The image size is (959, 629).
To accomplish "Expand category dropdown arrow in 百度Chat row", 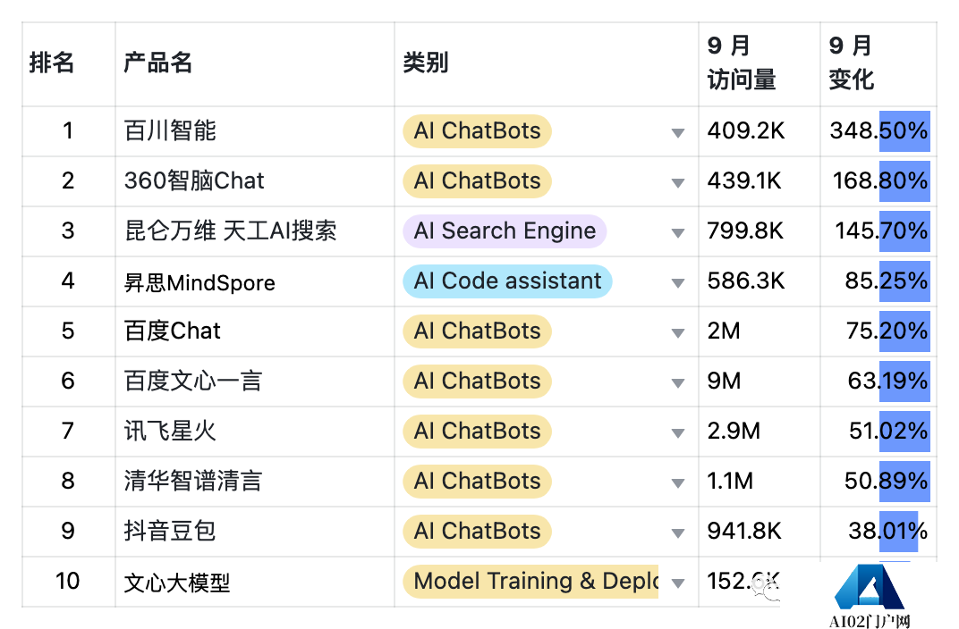I will point(678,333).
